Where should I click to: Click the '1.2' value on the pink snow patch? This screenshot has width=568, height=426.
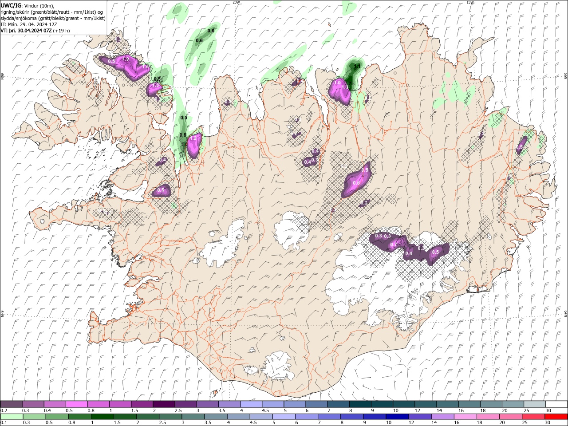pyautogui.click(x=193, y=138)
